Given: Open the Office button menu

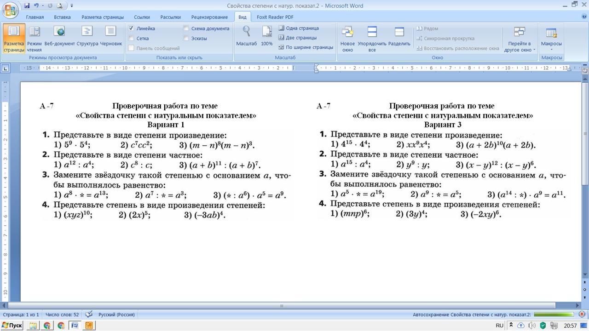Looking at the screenshot, I should point(10,9).
